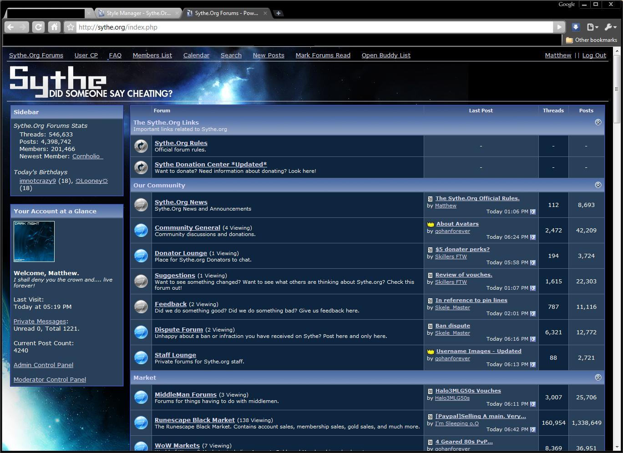Click the Sythe.Org News status icon
Viewport: 623px width, 453px height.
pos(141,205)
